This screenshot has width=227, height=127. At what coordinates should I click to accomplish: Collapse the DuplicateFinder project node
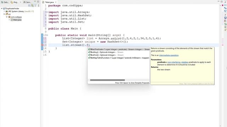1,8
